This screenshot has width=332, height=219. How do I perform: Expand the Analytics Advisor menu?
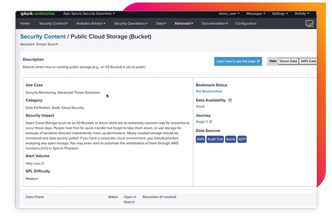[91, 24]
